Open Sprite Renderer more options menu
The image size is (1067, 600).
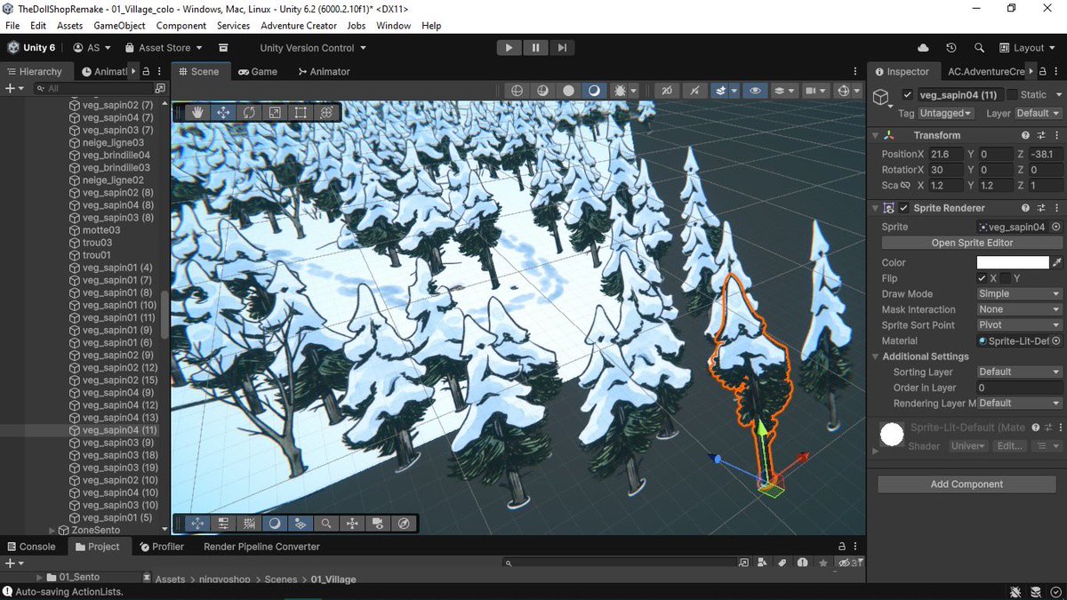tap(1056, 208)
